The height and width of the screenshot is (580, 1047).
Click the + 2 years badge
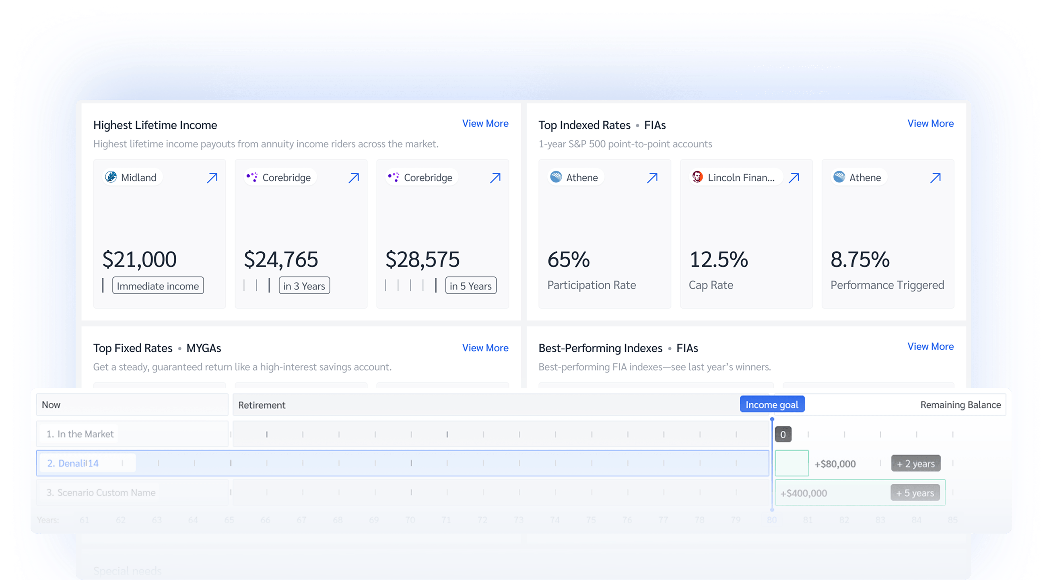pyautogui.click(x=915, y=464)
